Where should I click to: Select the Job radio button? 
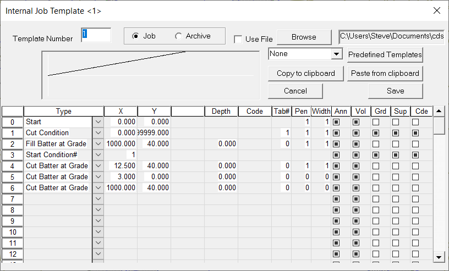(x=135, y=36)
